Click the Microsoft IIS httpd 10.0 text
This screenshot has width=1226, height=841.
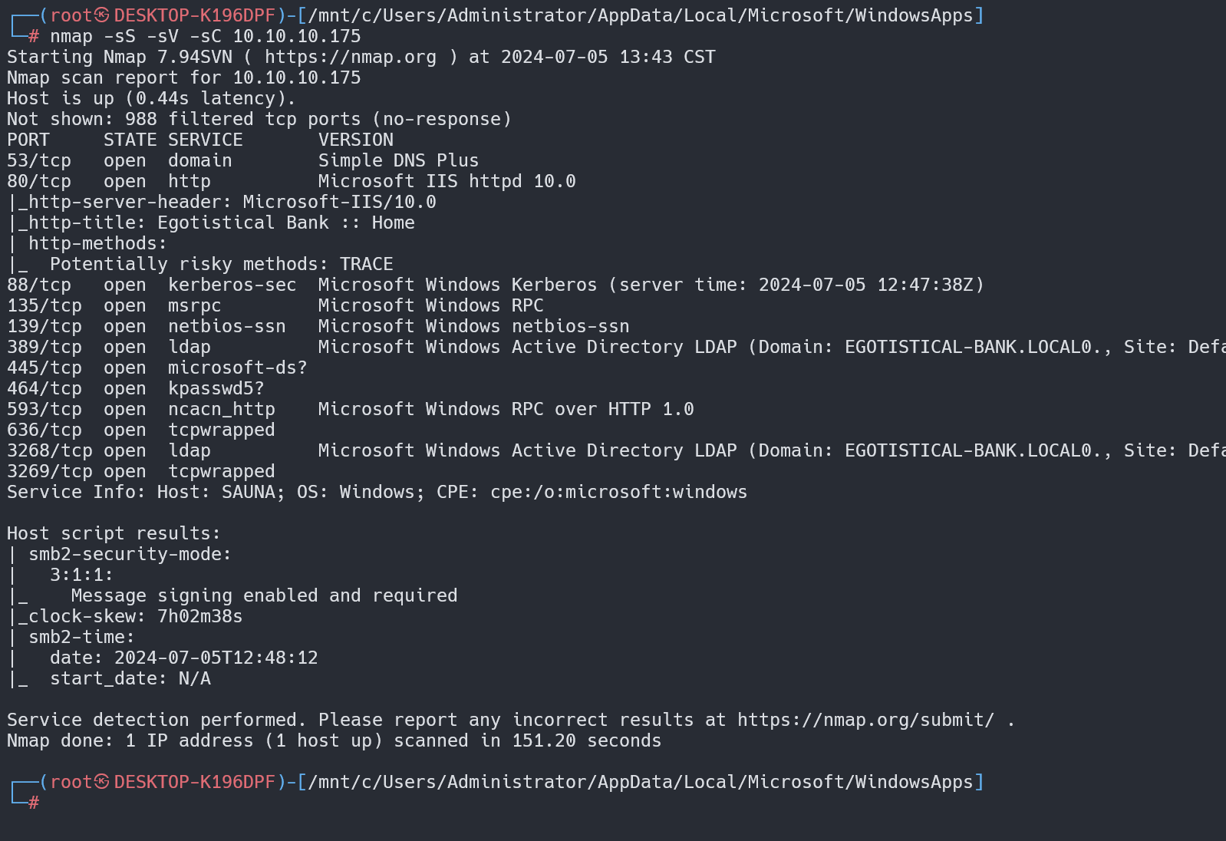(x=447, y=182)
